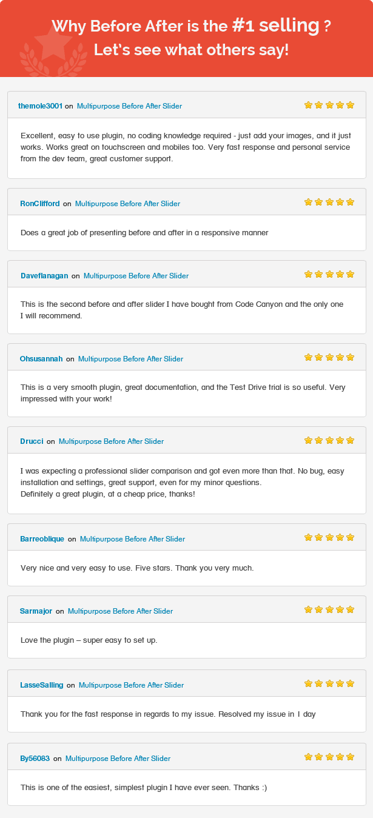Click the star rating on Drucci's review

[x=329, y=440]
